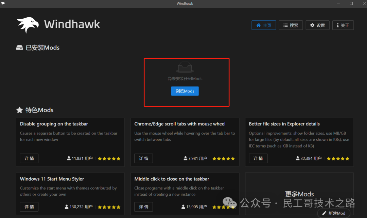Click the pencil icon in 新建Mod
Image resolution: width=367 pixels, height=218 pixels.
click(324, 213)
